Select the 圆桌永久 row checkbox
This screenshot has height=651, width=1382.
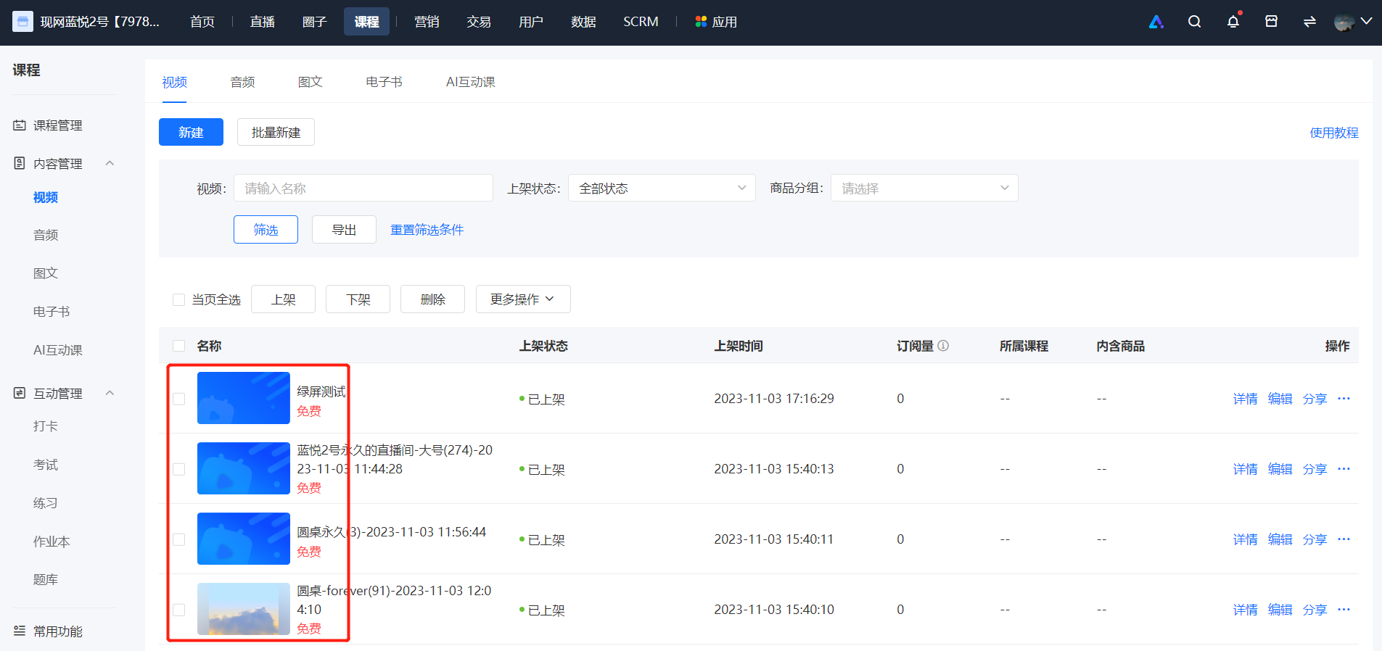pyautogui.click(x=178, y=539)
